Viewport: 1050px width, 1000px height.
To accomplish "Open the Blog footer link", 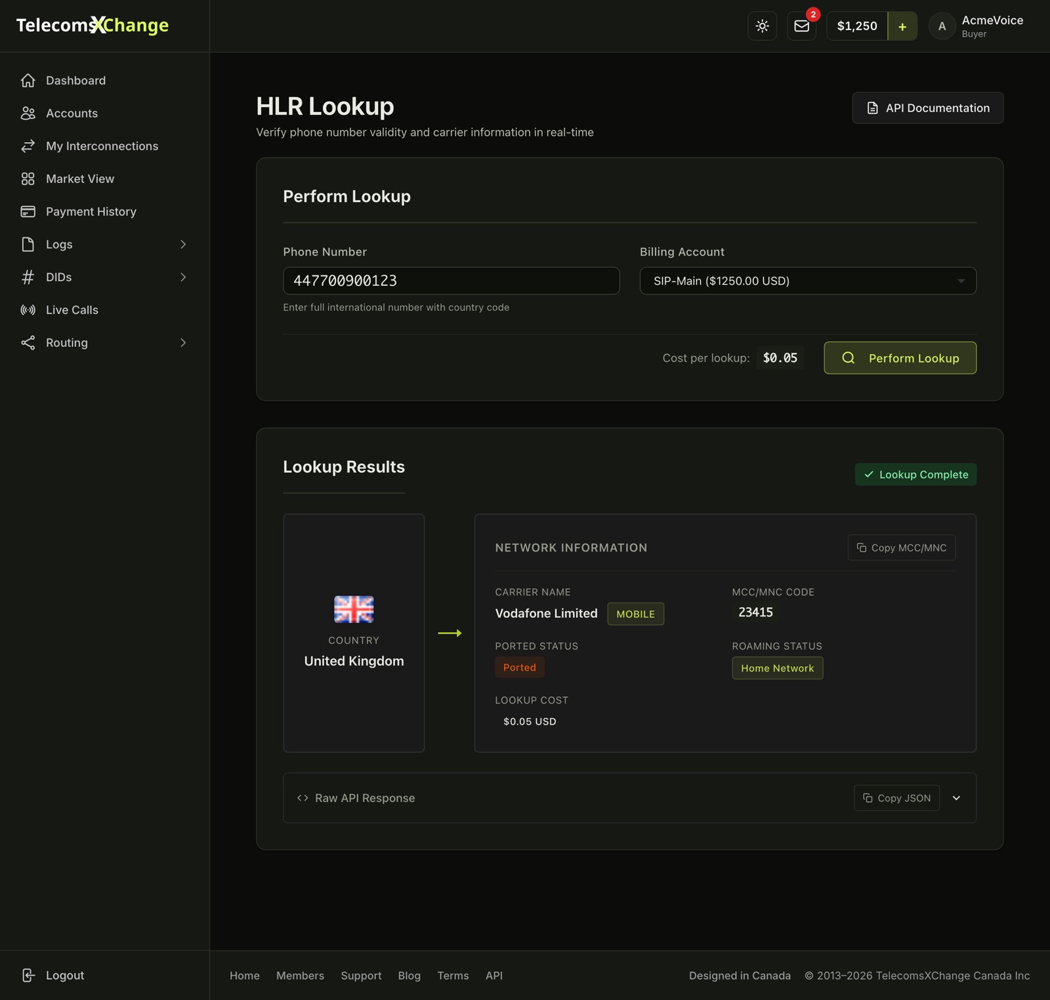I will 409,976.
